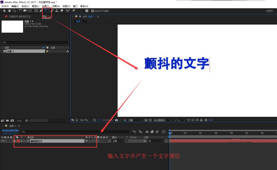
Task: Click the 0:00:00:00 current time display
Action: (x=10, y=130)
